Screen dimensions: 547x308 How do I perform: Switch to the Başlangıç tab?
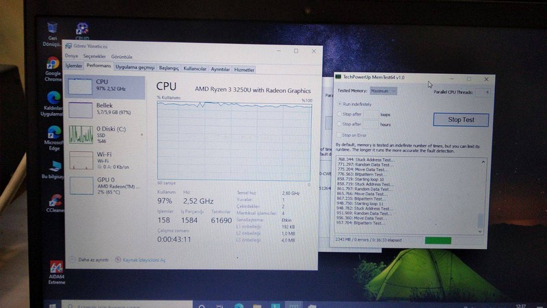point(169,68)
